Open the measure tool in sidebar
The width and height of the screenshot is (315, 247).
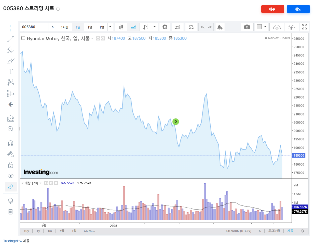[11, 118]
